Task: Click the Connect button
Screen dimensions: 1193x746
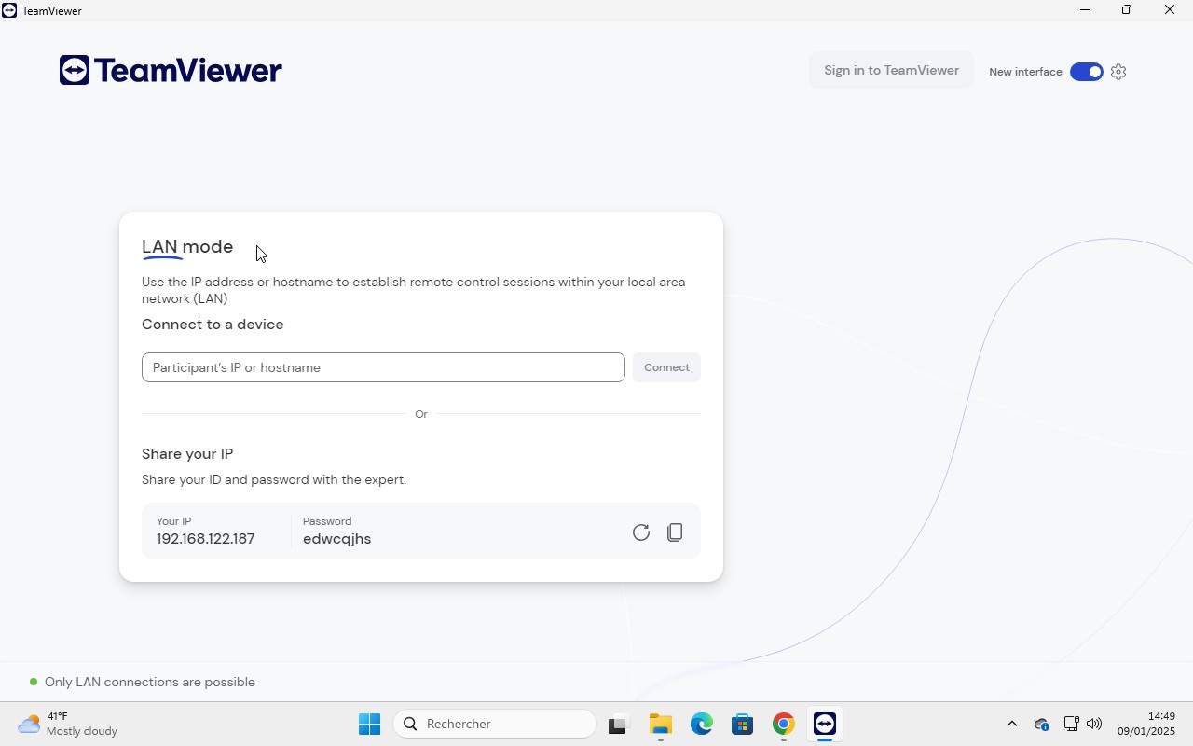Action: [666, 367]
